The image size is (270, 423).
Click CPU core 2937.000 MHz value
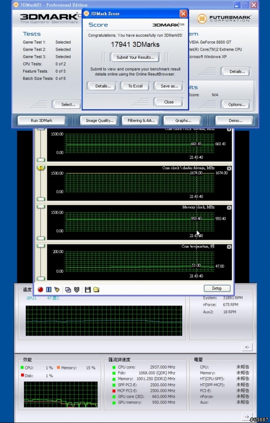pos(162,367)
